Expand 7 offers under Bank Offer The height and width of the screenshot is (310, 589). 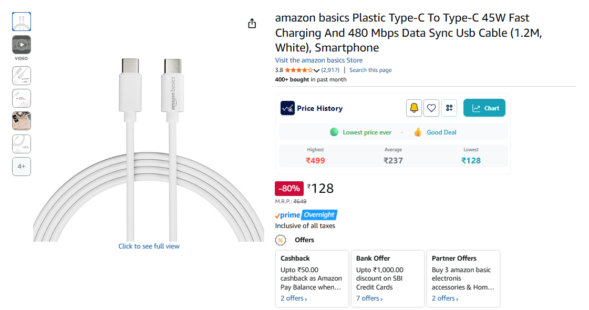pyautogui.click(x=369, y=298)
